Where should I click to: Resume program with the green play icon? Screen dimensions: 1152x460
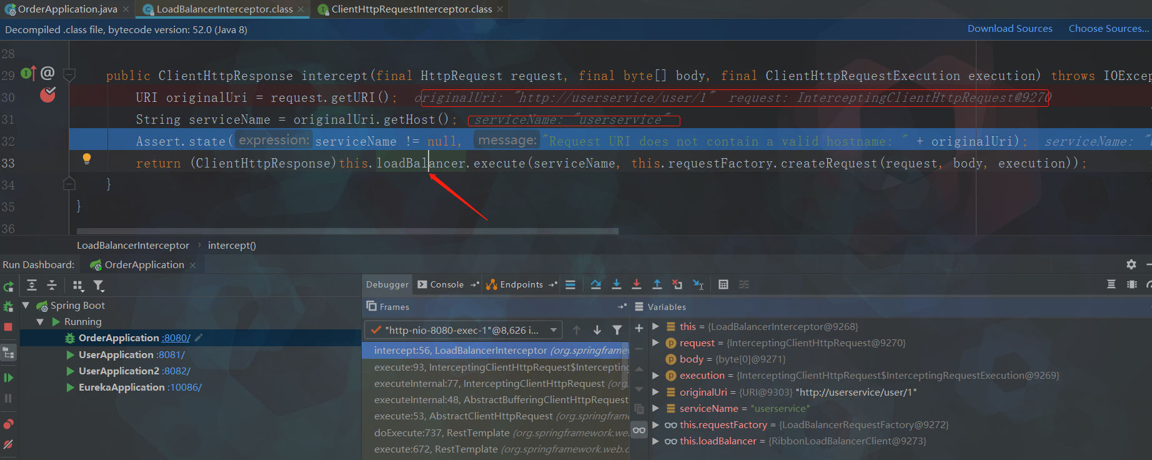coord(8,377)
